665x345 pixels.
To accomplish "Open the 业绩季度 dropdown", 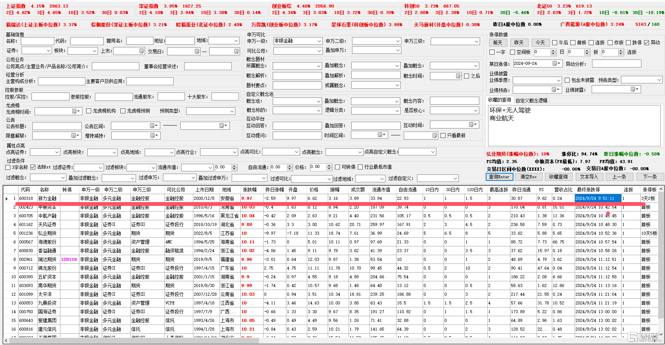I will (x=558, y=80).
